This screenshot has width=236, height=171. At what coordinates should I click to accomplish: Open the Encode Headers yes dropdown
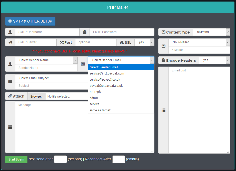pyautogui.click(x=215, y=60)
